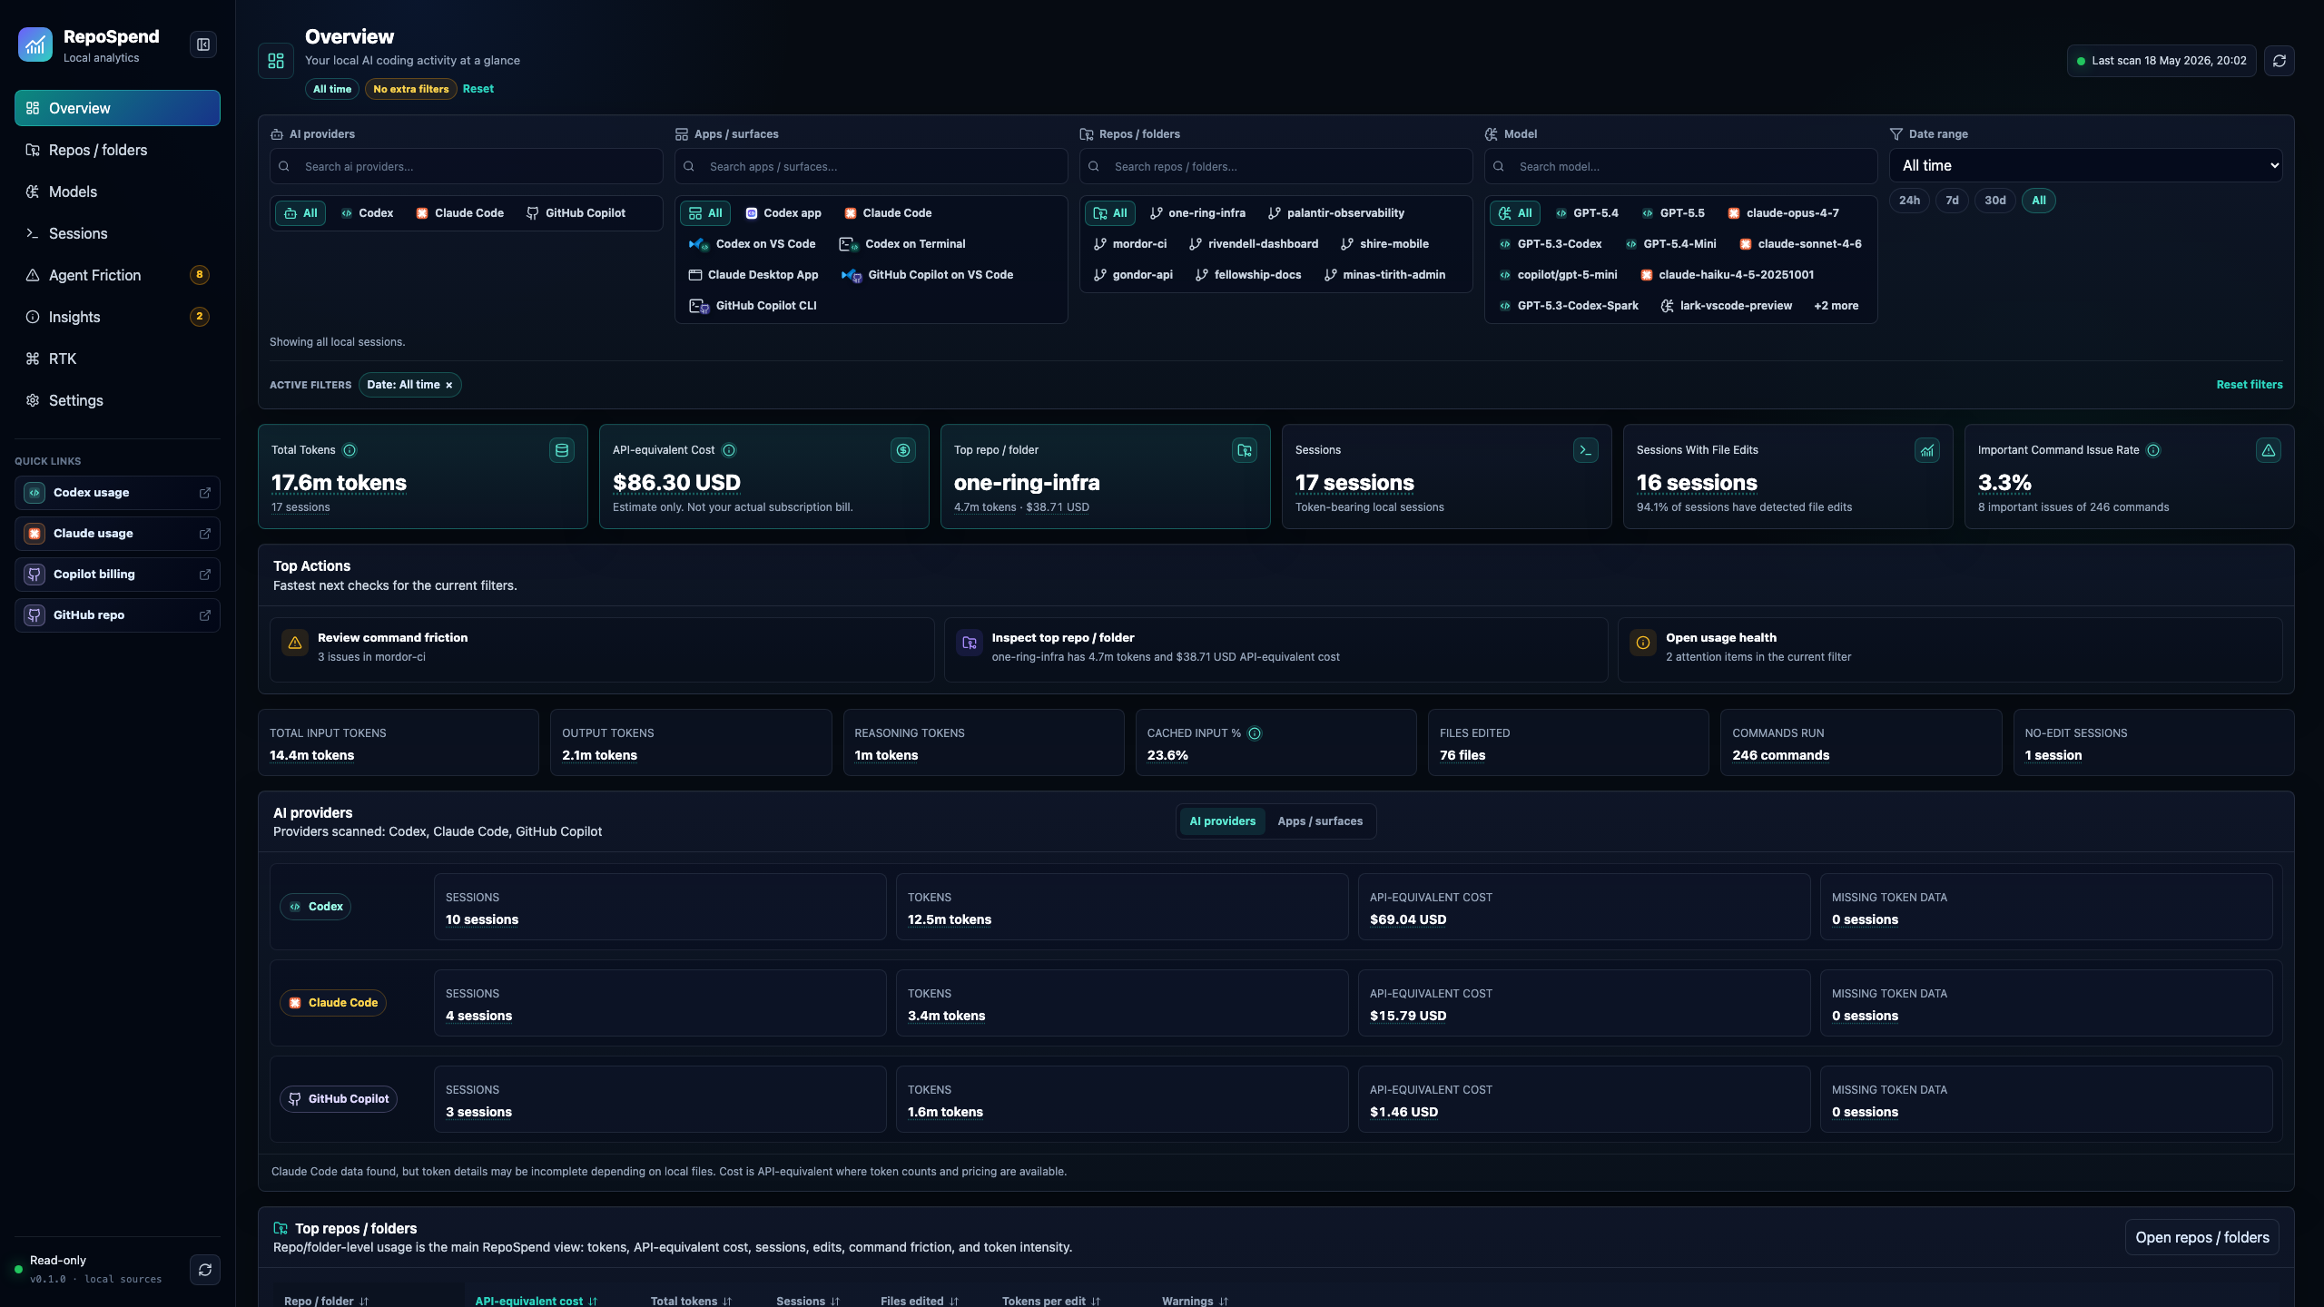Click Important Command Issue Rate info icon

pos(2153,450)
